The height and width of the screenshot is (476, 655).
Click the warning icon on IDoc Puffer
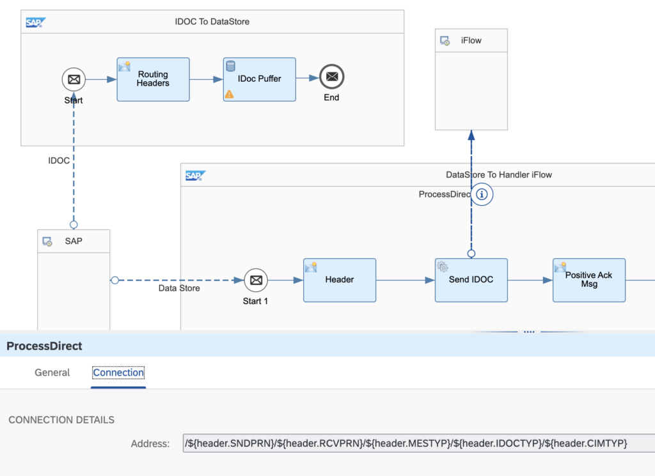230,95
